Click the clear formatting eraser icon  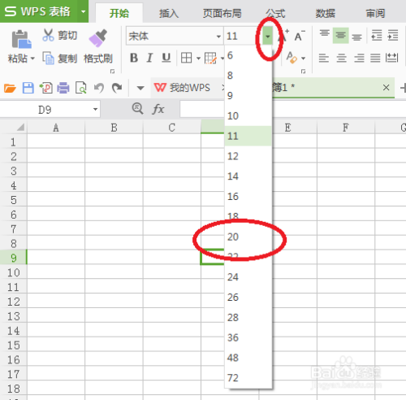tap(292, 58)
